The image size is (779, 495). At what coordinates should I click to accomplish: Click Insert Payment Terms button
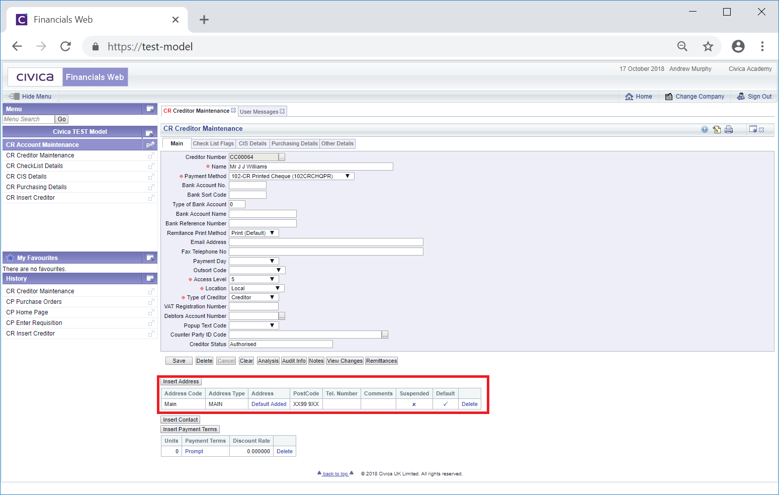[x=190, y=430]
